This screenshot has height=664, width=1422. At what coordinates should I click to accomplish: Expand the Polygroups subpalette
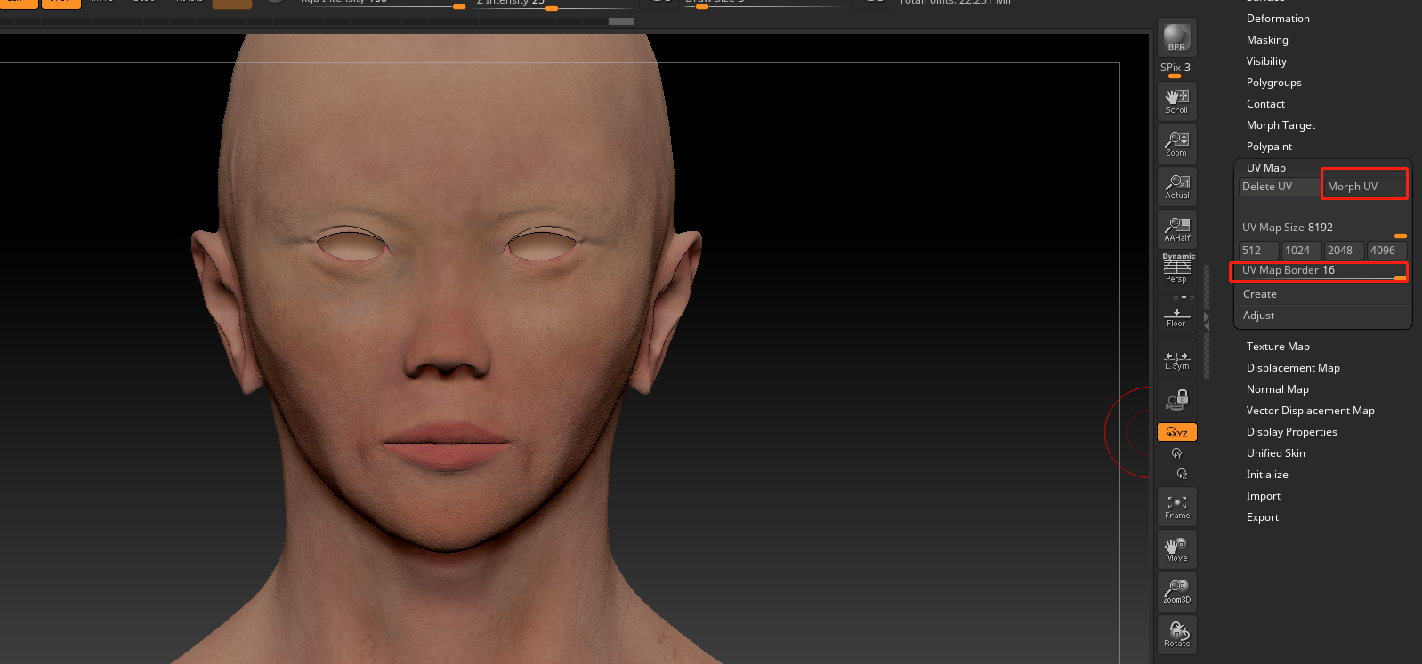pos(1273,83)
